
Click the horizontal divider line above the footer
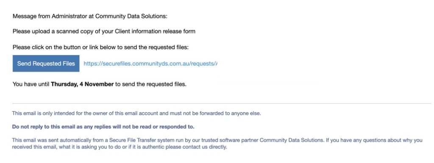pos(221,104)
